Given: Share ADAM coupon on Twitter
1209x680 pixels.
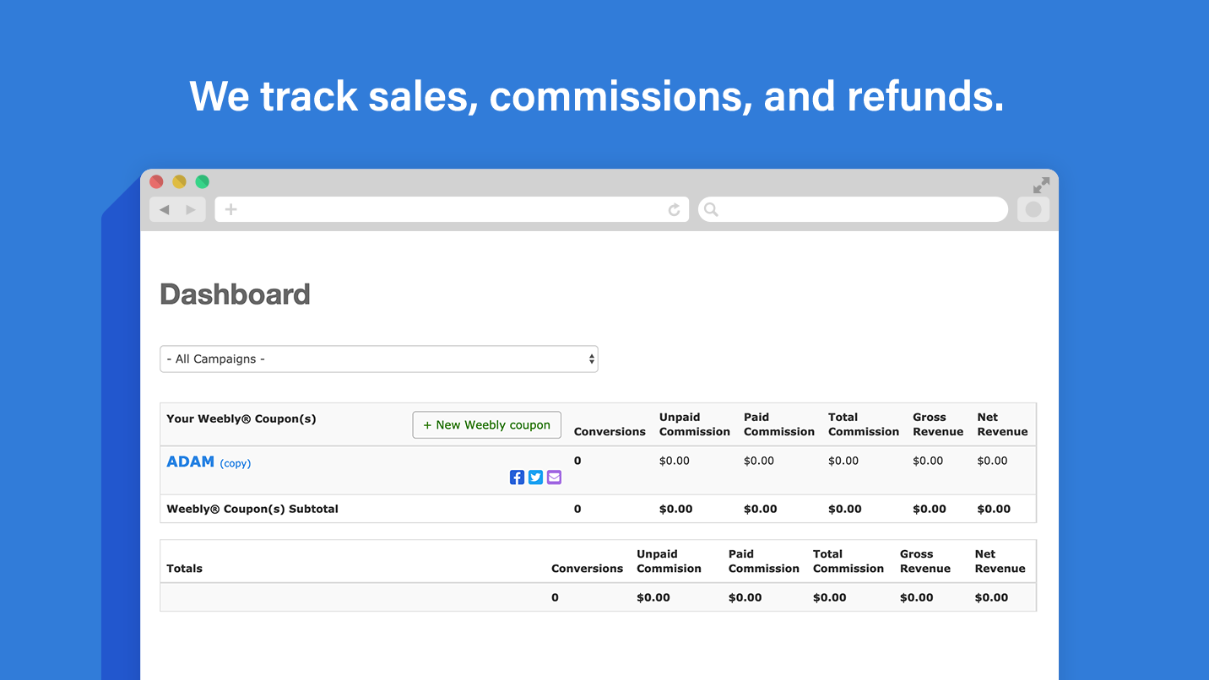Looking at the screenshot, I should tap(535, 478).
